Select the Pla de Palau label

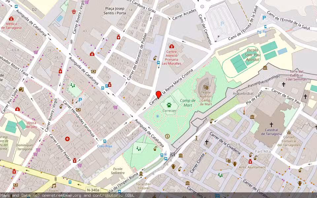click(x=254, y=98)
